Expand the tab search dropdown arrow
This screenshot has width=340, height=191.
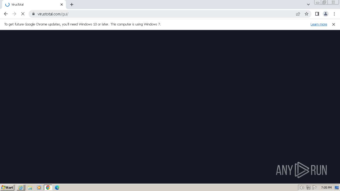pyautogui.click(x=308, y=5)
